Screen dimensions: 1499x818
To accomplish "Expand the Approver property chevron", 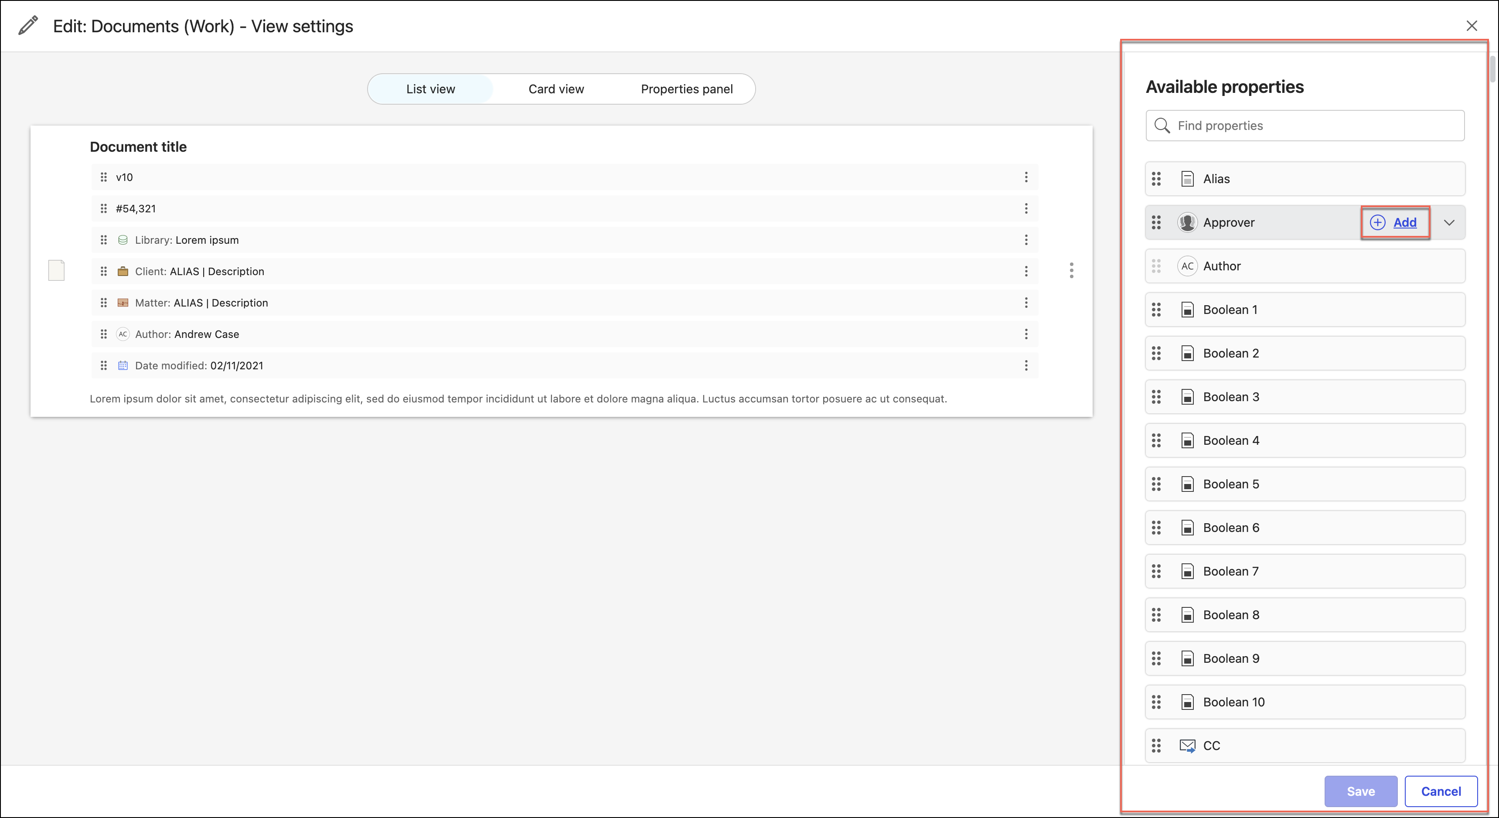I will coord(1449,222).
